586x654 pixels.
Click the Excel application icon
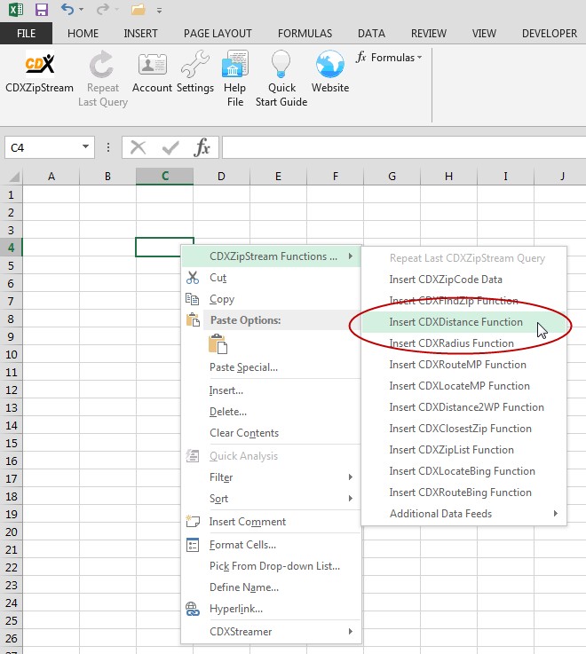coord(16,9)
